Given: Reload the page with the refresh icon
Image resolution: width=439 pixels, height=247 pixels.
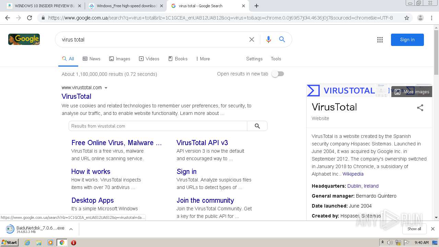Looking at the screenshot, I should click(29, 18).
